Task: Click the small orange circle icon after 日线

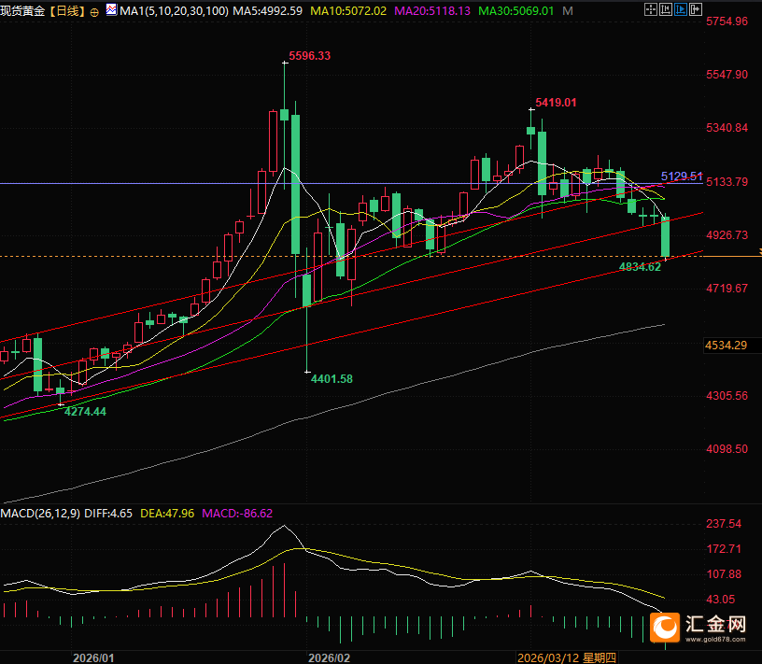Action: click(94, 12)
